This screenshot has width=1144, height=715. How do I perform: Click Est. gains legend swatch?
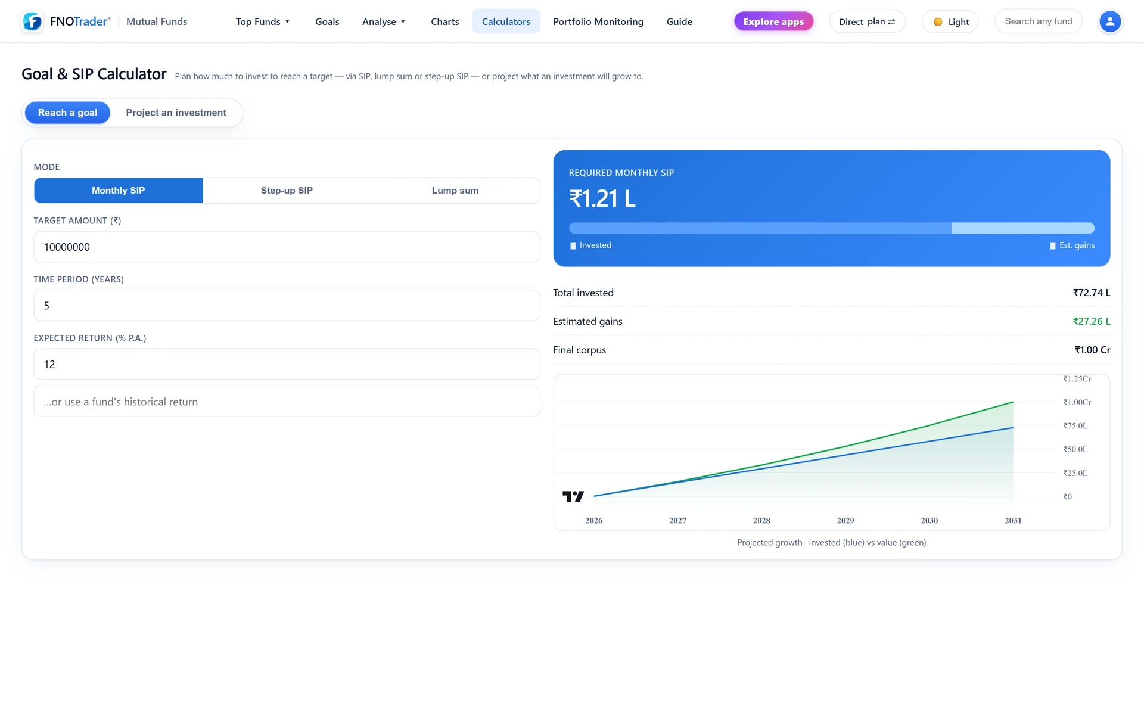point(1053,245)
